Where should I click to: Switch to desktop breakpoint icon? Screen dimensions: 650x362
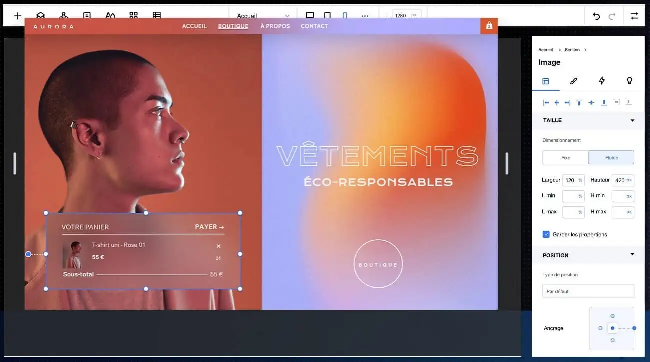point(310,16)
